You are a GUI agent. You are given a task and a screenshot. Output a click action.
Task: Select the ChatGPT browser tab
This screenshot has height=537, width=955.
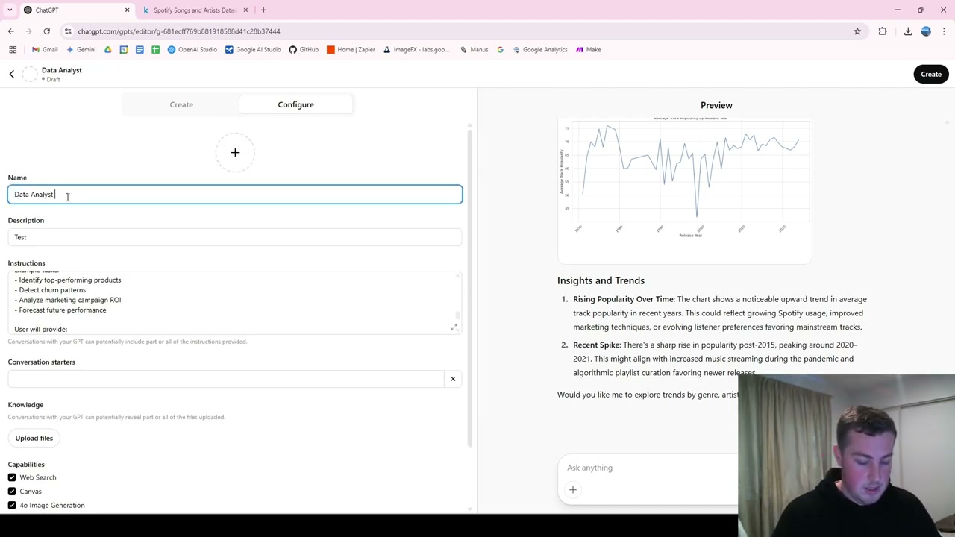(x=77, y=10)
